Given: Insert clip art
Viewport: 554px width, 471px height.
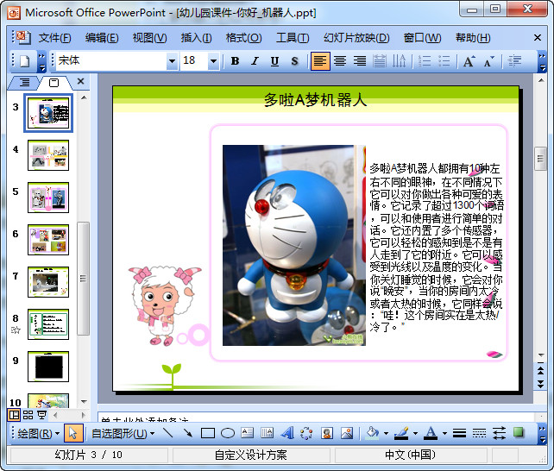Looking at the screenshot, I should (x=327, y=433).
